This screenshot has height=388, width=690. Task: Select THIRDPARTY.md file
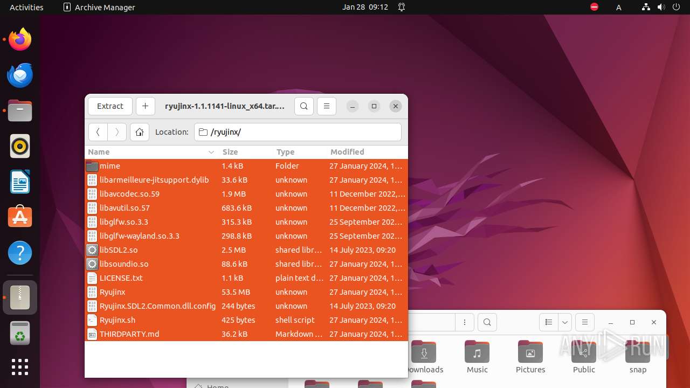(246, 334)
